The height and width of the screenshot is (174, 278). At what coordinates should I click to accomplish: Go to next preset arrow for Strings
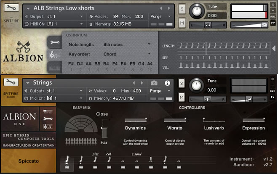pyautogui.click(x=142, y=83)
